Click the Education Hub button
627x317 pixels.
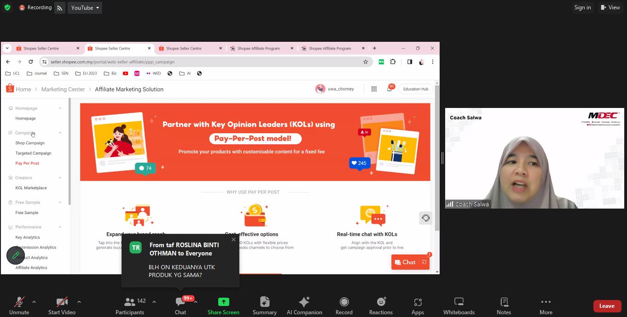[416, 89]
